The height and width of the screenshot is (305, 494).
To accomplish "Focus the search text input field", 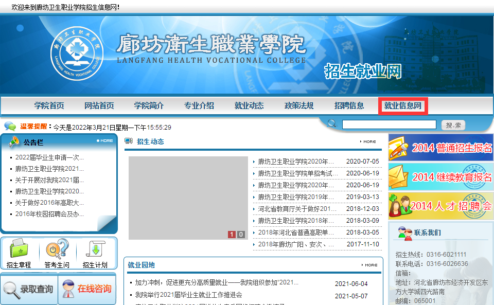I will tap(391, 124).
